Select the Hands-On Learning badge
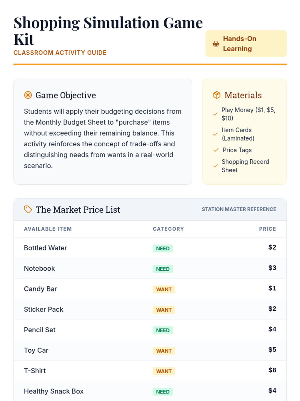This screenshot has height=401, width=300. point(246,44)
